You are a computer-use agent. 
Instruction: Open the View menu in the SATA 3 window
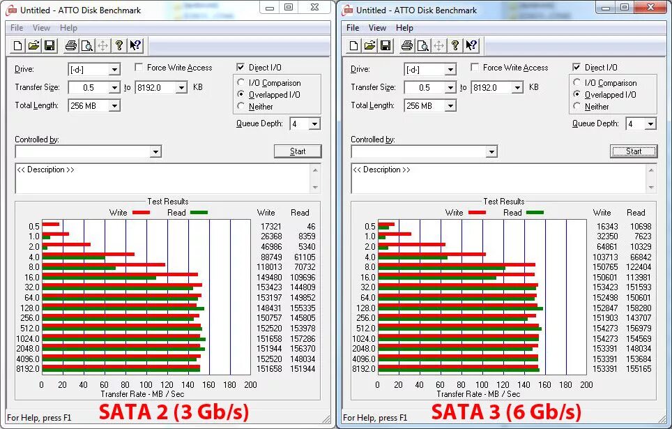[377, 27]
